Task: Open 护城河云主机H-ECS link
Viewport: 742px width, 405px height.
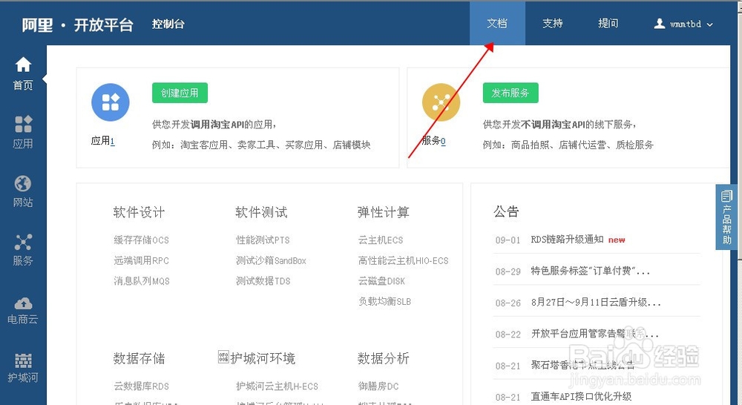Action: pyautogui.click(x=277, y=386)
